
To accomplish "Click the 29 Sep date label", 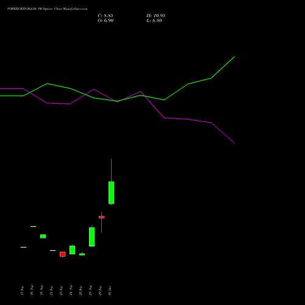I will click(x=100, y=290).
